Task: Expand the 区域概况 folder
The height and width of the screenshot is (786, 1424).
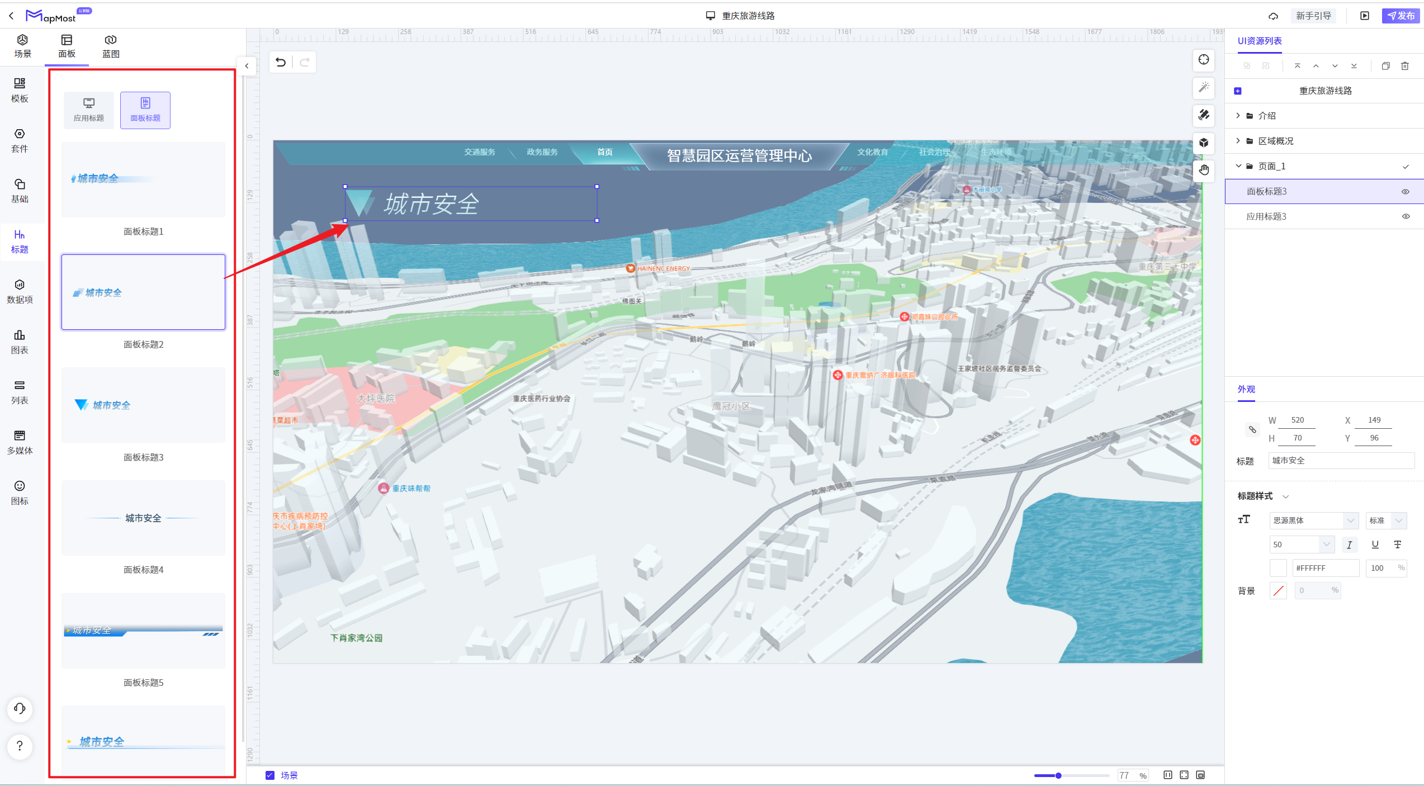Action: tap(1238, 141)
